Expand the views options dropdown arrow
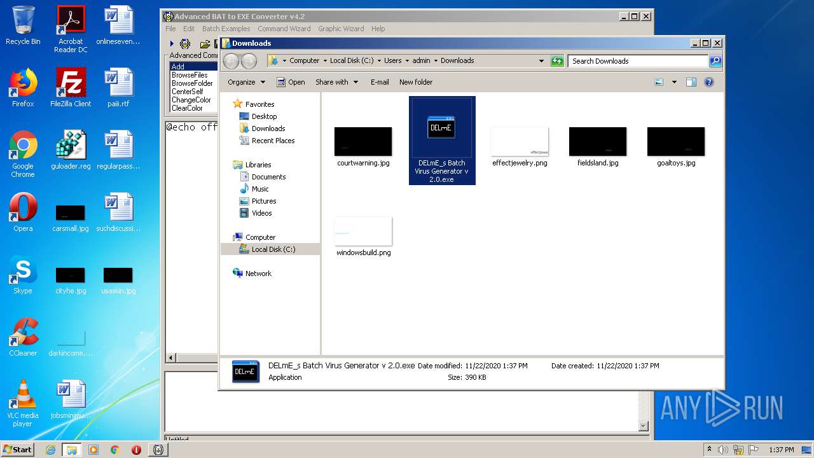This screenshot has width=814, height=458. [674, 82]
